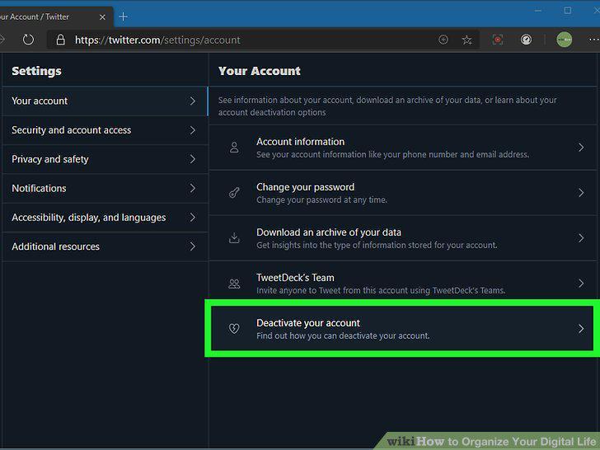The height and width of the screenshot is (450, 600).
Task: Click the people icon beside TweetDeck's Team
Action: tap(234, 284)
